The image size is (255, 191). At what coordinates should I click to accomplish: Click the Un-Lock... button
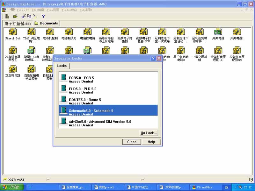click(x=149, y=133)
